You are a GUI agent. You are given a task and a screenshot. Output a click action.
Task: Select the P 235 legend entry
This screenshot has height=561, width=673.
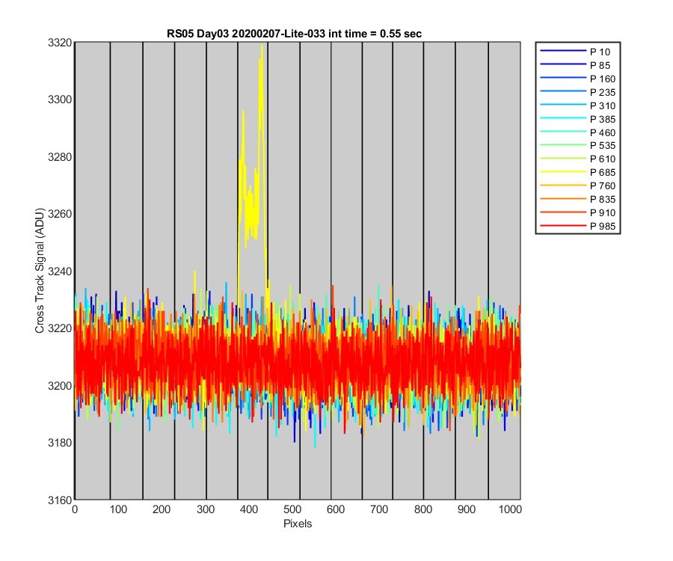click(578, 92)
